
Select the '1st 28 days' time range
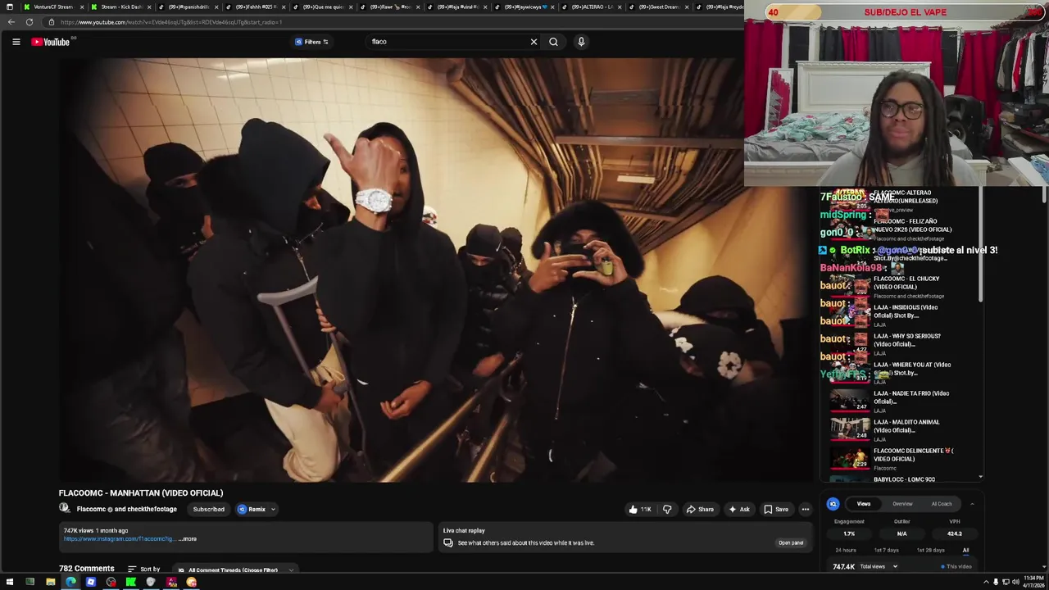tap(930, 550)
